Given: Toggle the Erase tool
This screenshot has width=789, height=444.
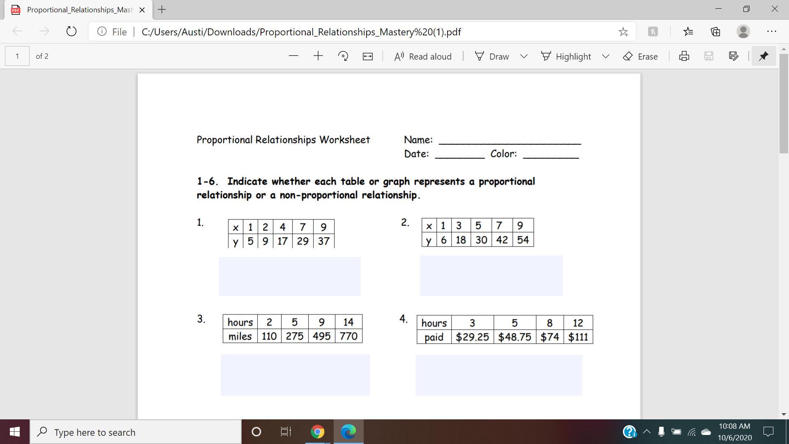Looking at the screenshot, I should tap(641, 56).
